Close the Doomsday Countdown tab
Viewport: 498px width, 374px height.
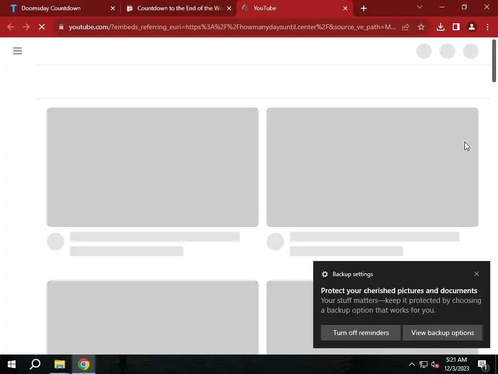[113, 8]
